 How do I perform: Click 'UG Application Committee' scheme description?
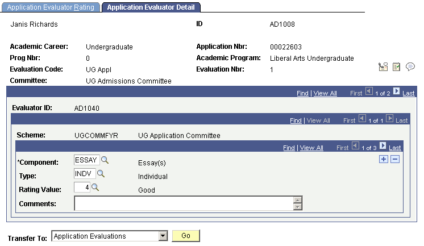179,136
